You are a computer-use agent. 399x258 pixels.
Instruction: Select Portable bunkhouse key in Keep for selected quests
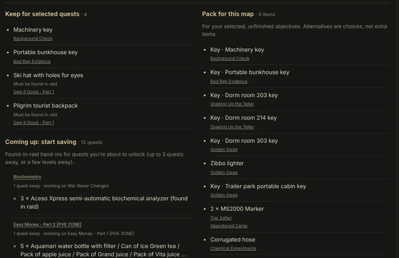click(46, 52)
